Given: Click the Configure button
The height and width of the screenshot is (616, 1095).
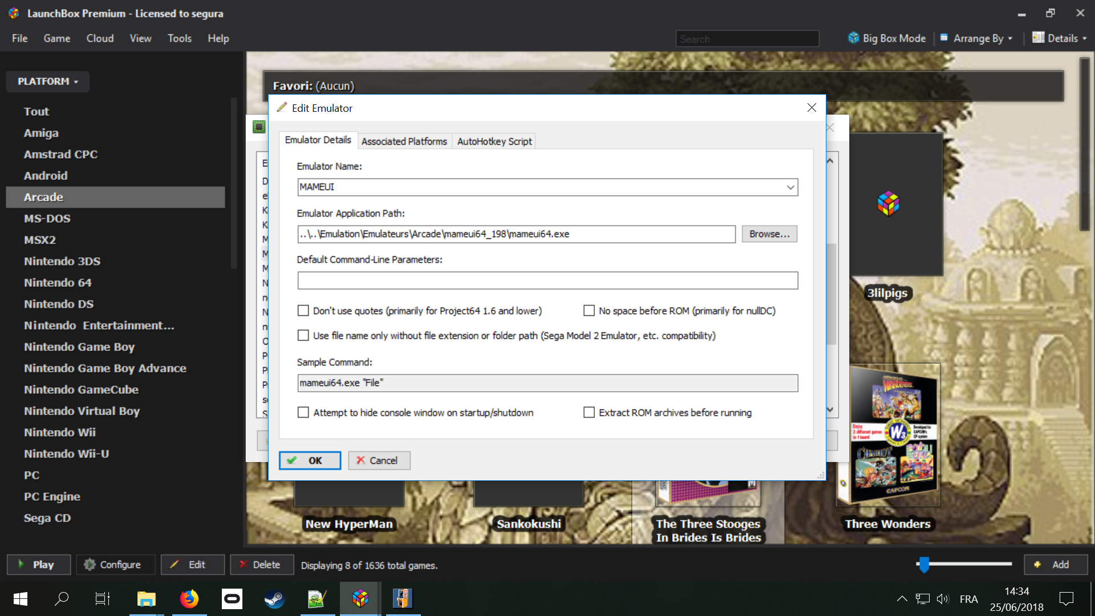Looking at the screenshot, I should 116,565.
